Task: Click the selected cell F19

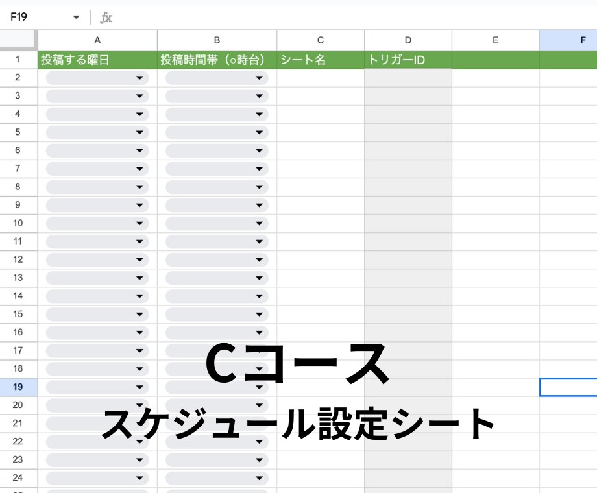Action: pyautogui.click(x=568, y=387)
